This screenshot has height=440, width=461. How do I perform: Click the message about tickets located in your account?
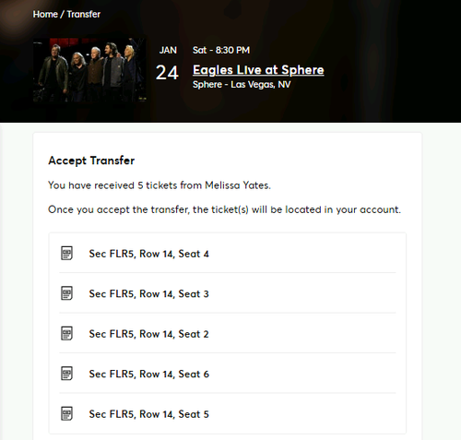pos(224,209)
